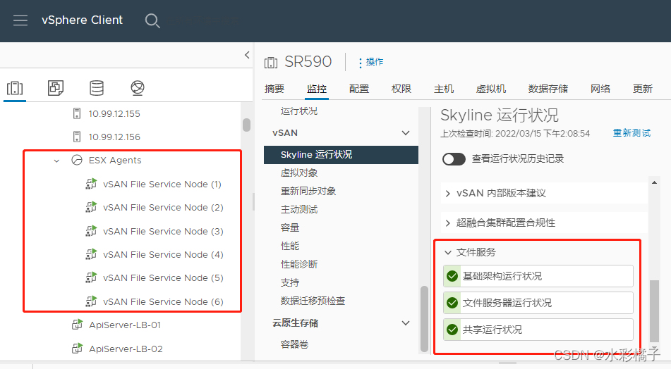Open the 摘要 tab
The image size is (671, 369).
pyautogui.click(x=274, y=89)
